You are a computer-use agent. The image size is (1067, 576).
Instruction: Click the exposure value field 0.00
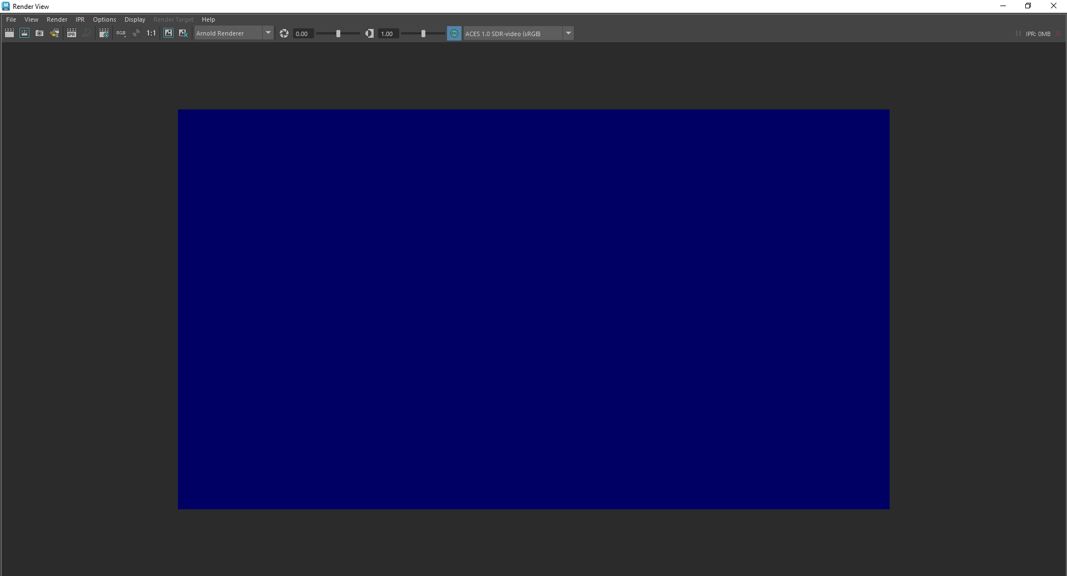tap(303, 34)
